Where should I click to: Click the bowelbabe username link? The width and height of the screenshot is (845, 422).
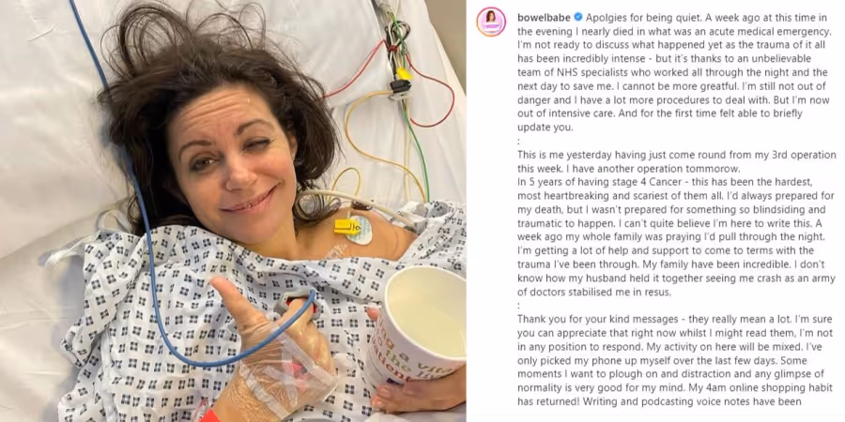pos(542,17)
